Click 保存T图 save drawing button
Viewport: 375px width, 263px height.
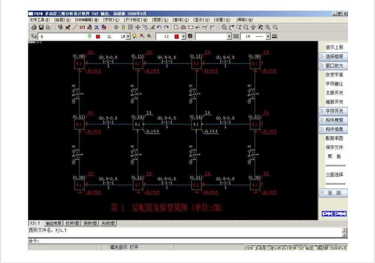(90, 224)
